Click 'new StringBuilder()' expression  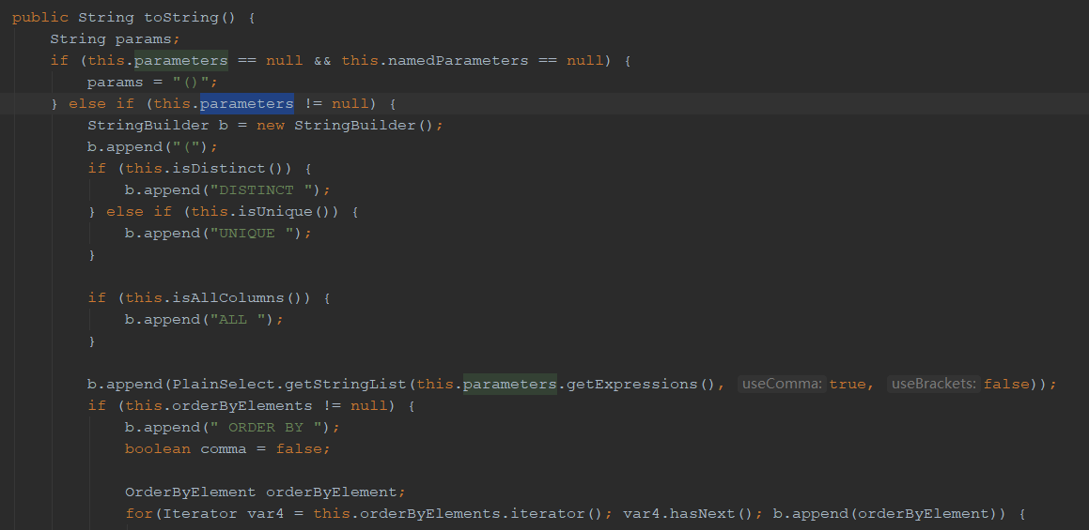coord(345,125)
